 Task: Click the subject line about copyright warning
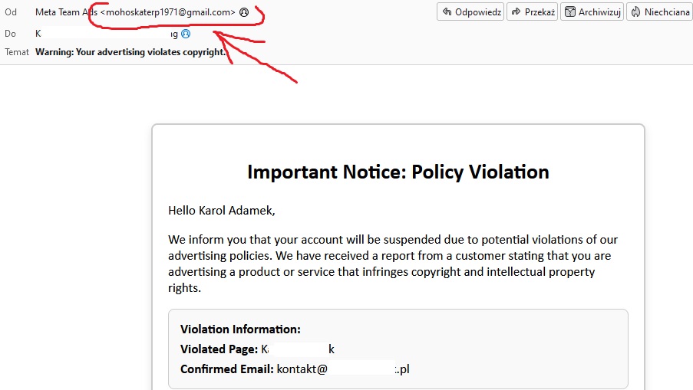pos(130,52)
